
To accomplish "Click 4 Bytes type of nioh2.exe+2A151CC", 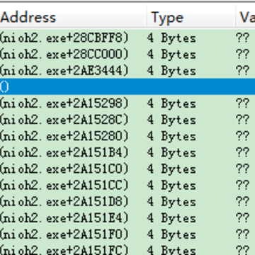I will click(171, 185).
